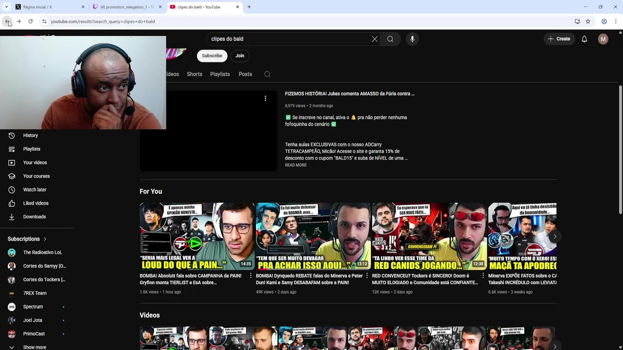Screen dimensions: 623x350
Task: Open the Chrome profile icon
Action: 604,21
